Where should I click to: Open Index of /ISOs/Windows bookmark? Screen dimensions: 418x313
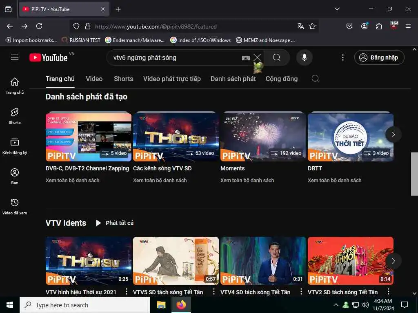(x=200, y=40)
